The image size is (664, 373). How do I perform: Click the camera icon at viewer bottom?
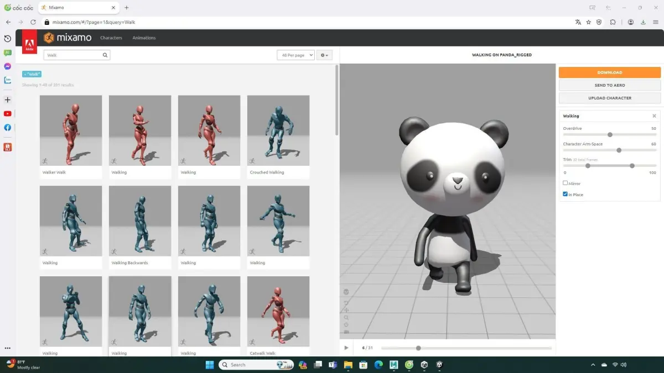[x=346, y=332]
